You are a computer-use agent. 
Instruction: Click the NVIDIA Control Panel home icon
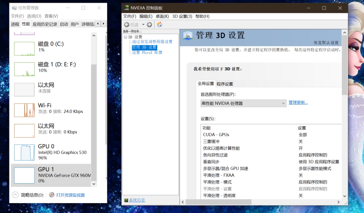(x=159, y=24)
